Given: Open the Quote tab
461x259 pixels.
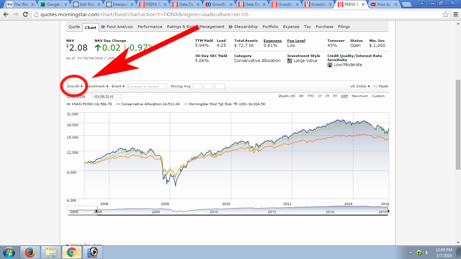Looking at the screenshot, I should tap(74, 27).
